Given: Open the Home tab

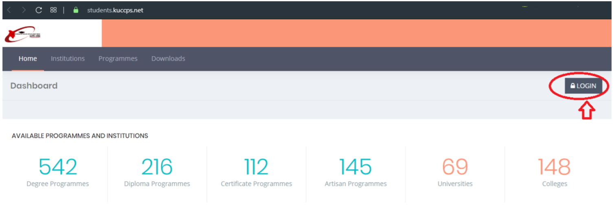Looking at the screenshot, I should (28, 59).
